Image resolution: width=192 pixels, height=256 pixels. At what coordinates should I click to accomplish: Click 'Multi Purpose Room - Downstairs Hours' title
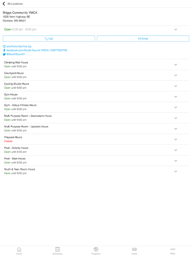[28, 116]
